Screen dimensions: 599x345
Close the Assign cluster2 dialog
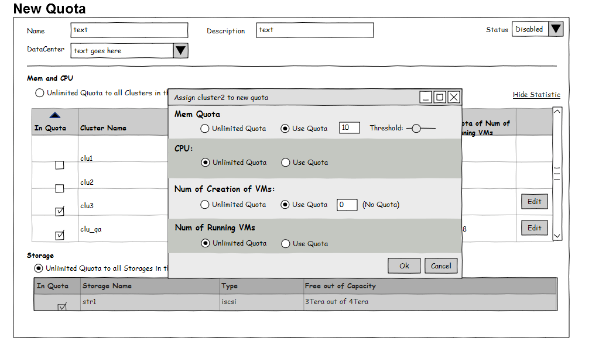(454, 97)
